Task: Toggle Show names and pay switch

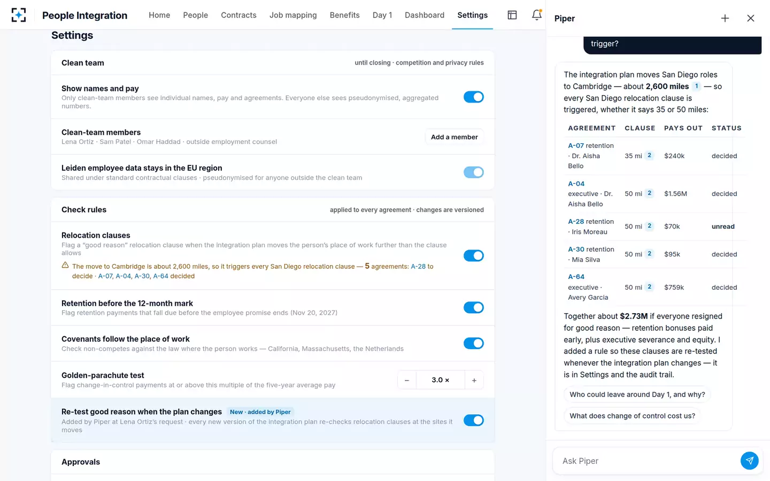Action: 474,97
